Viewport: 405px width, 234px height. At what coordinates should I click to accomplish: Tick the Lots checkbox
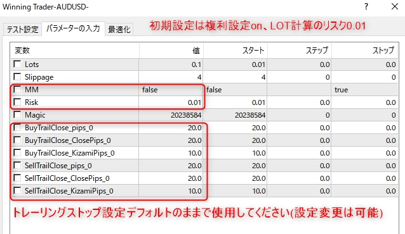pyautogui.click(x=17, y=64)
